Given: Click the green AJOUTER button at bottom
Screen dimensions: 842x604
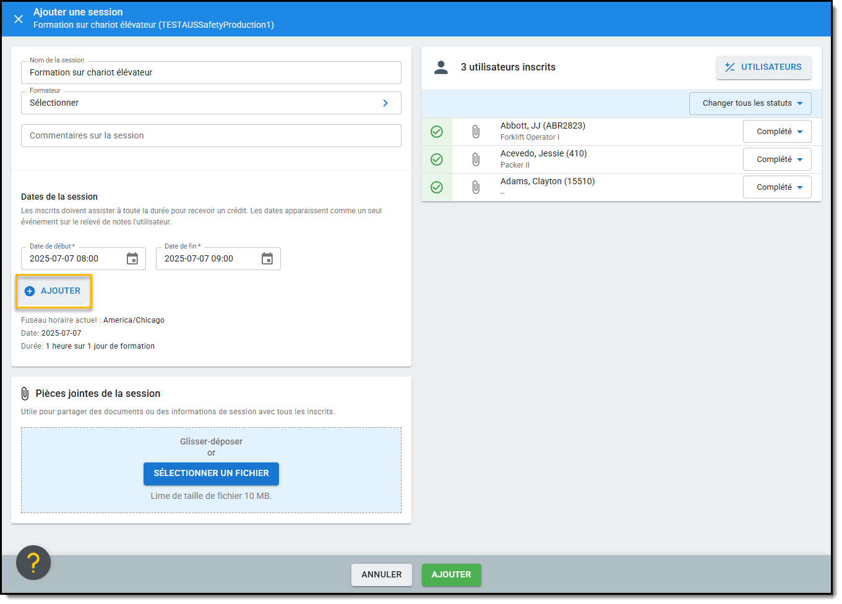Looking at the screenshot, I should click(x=451, y=575).
